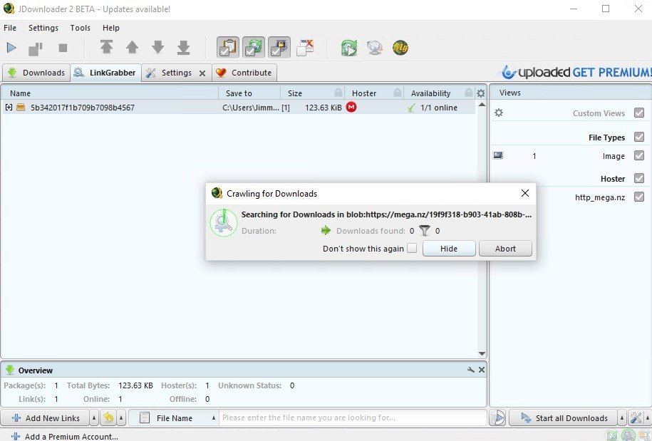
Task: Click the Check for Updates globe icon
Action: coord(375,48)
